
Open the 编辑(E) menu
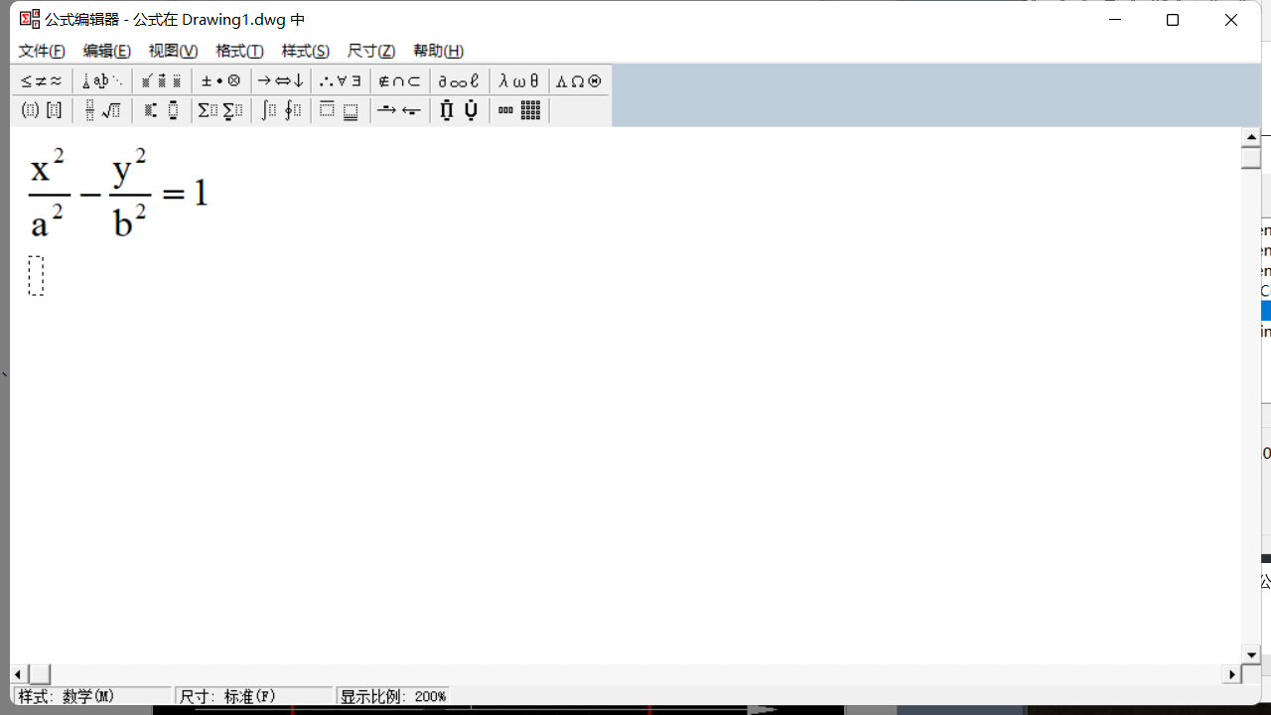pyautogui.click(x=107, y=51)
